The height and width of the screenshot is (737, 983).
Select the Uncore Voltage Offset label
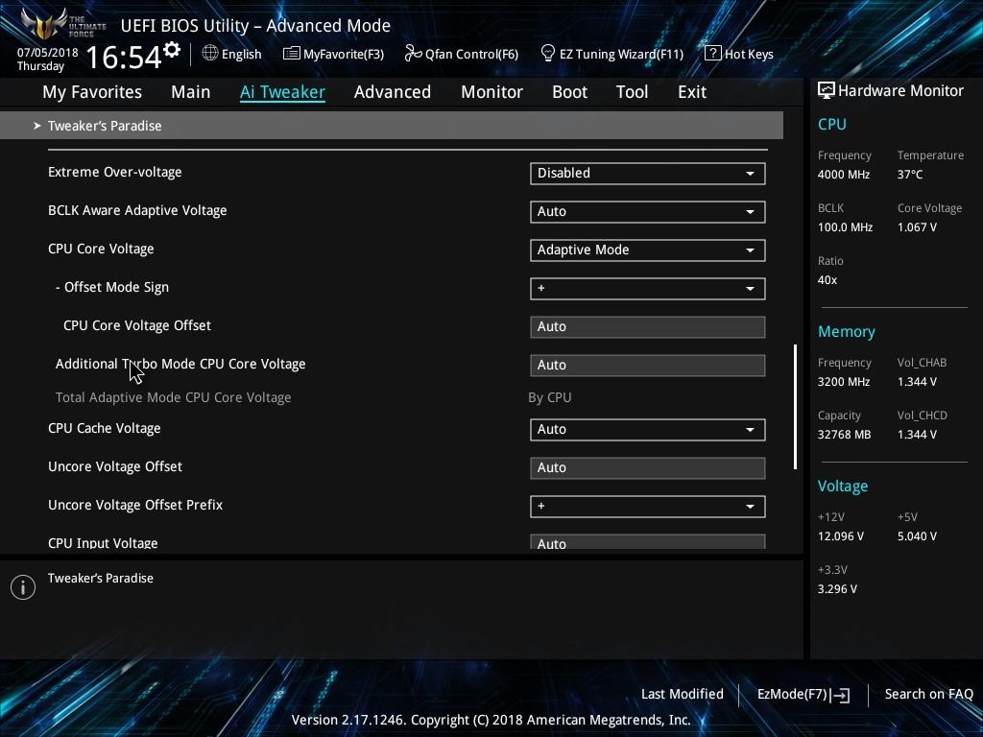click(x=115, y=466)
